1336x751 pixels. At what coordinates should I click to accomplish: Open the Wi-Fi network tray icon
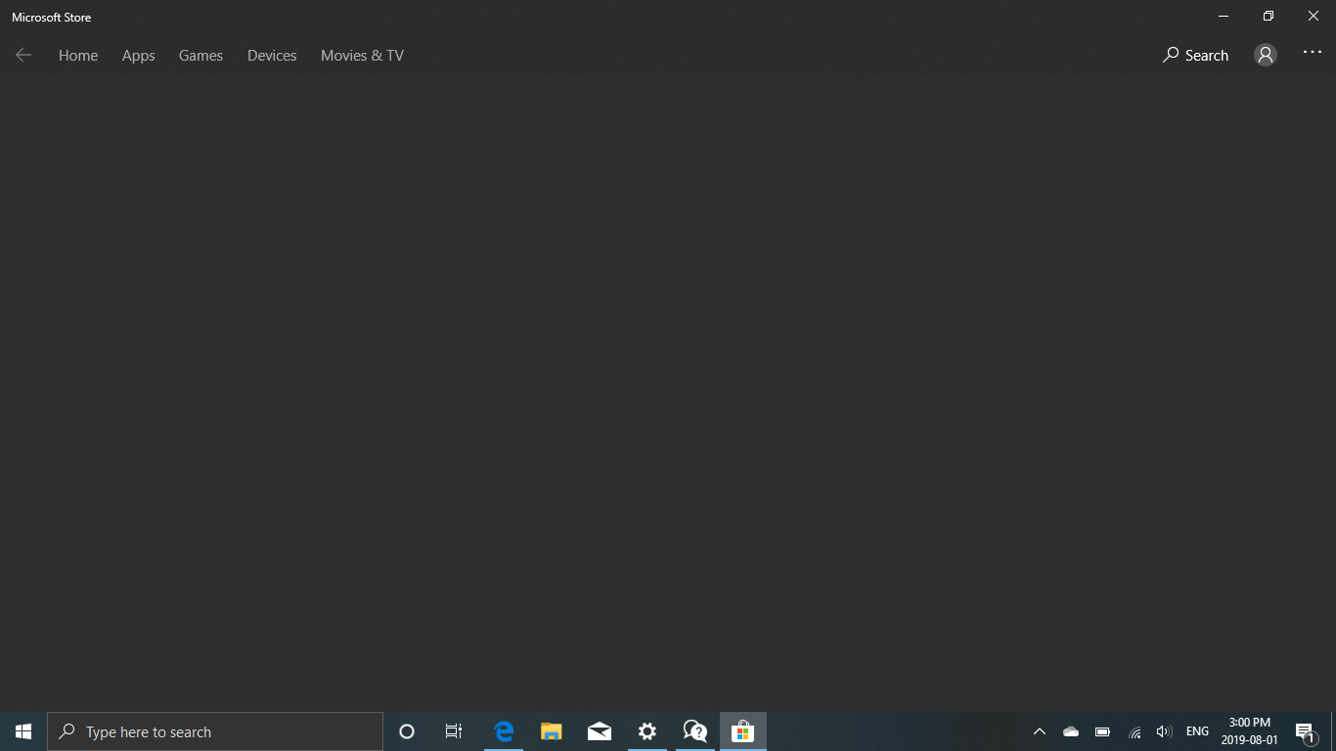pyautogui.click(x=1135, y=731)
